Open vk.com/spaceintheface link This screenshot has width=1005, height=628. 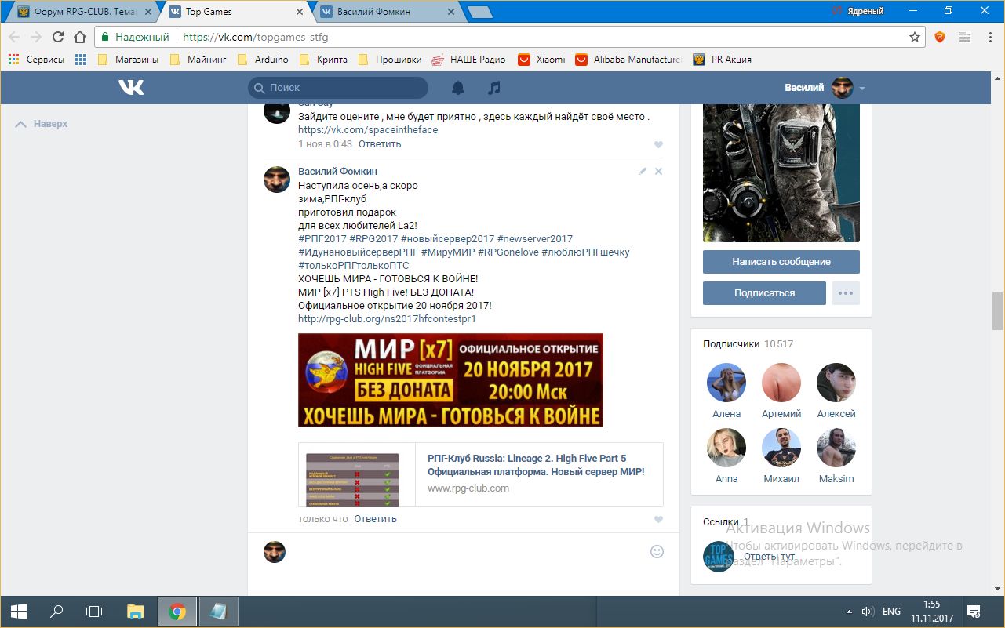[368, 130]
